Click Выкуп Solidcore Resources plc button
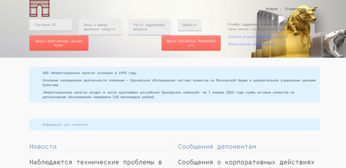Screen dimensions: 346x168 191,43
